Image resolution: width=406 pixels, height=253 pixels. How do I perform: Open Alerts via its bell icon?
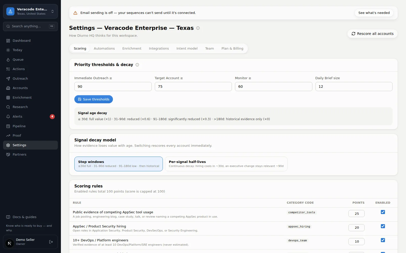pos(8,117)
